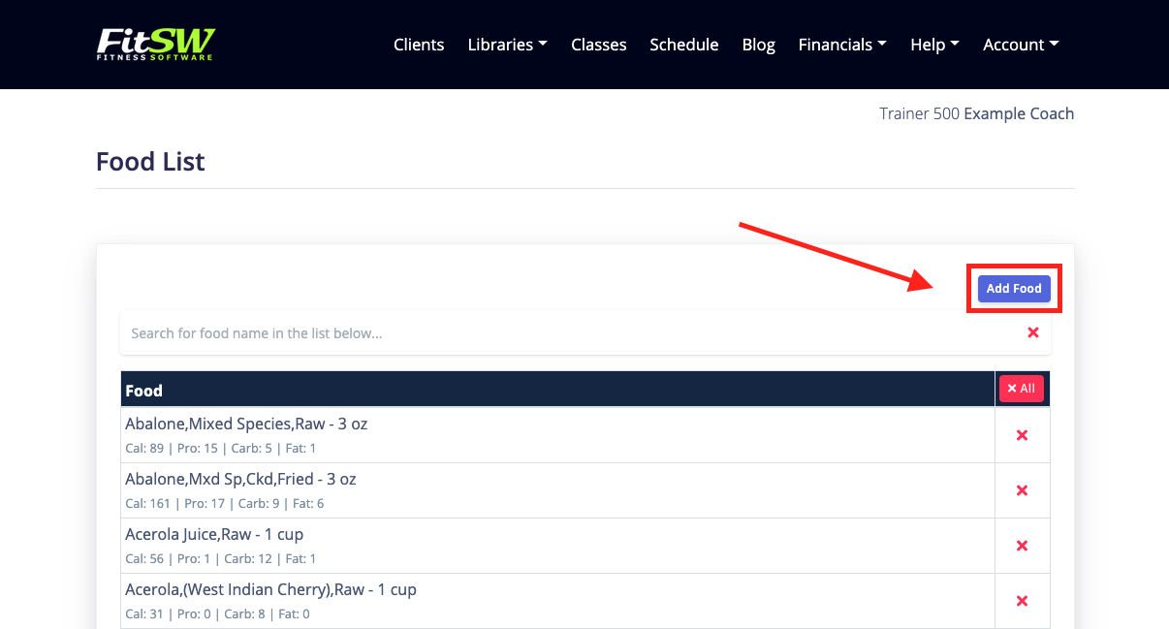The width and height of the screenshot is (1169, 629).
Task: Open the Example Coach profile link
Action: [x=1019, y=113]
